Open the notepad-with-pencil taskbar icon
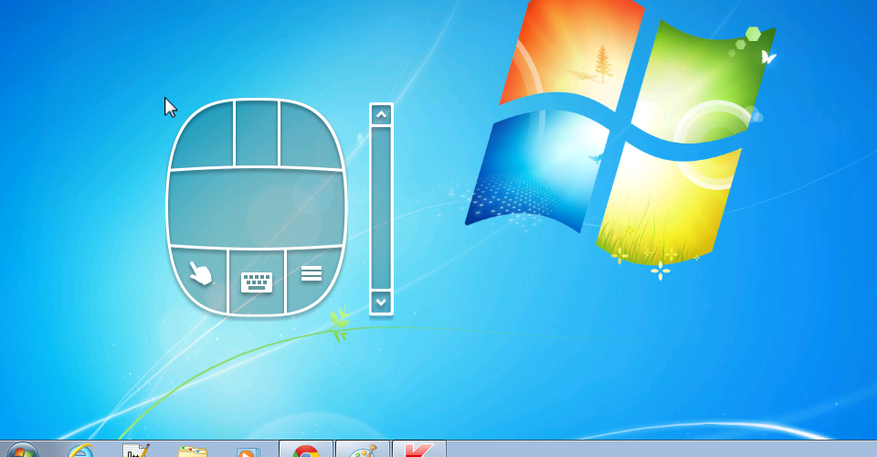 (136, 451)
